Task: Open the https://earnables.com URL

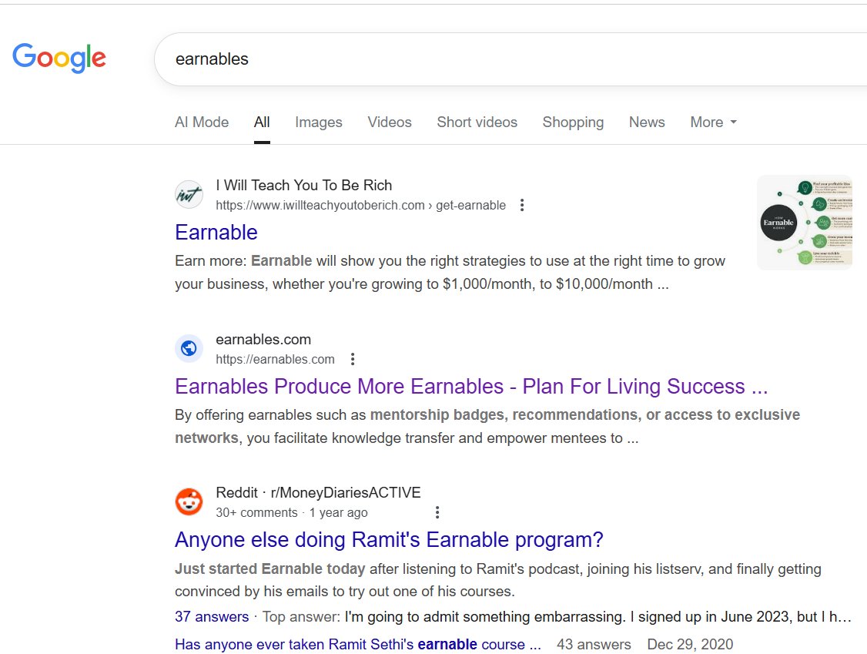Action: pyautogui.click(x=275, y=360)
